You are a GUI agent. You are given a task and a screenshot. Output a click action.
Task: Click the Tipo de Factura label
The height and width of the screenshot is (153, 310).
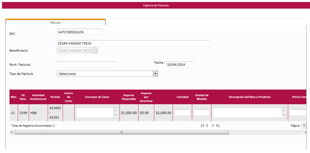(21, 74)
